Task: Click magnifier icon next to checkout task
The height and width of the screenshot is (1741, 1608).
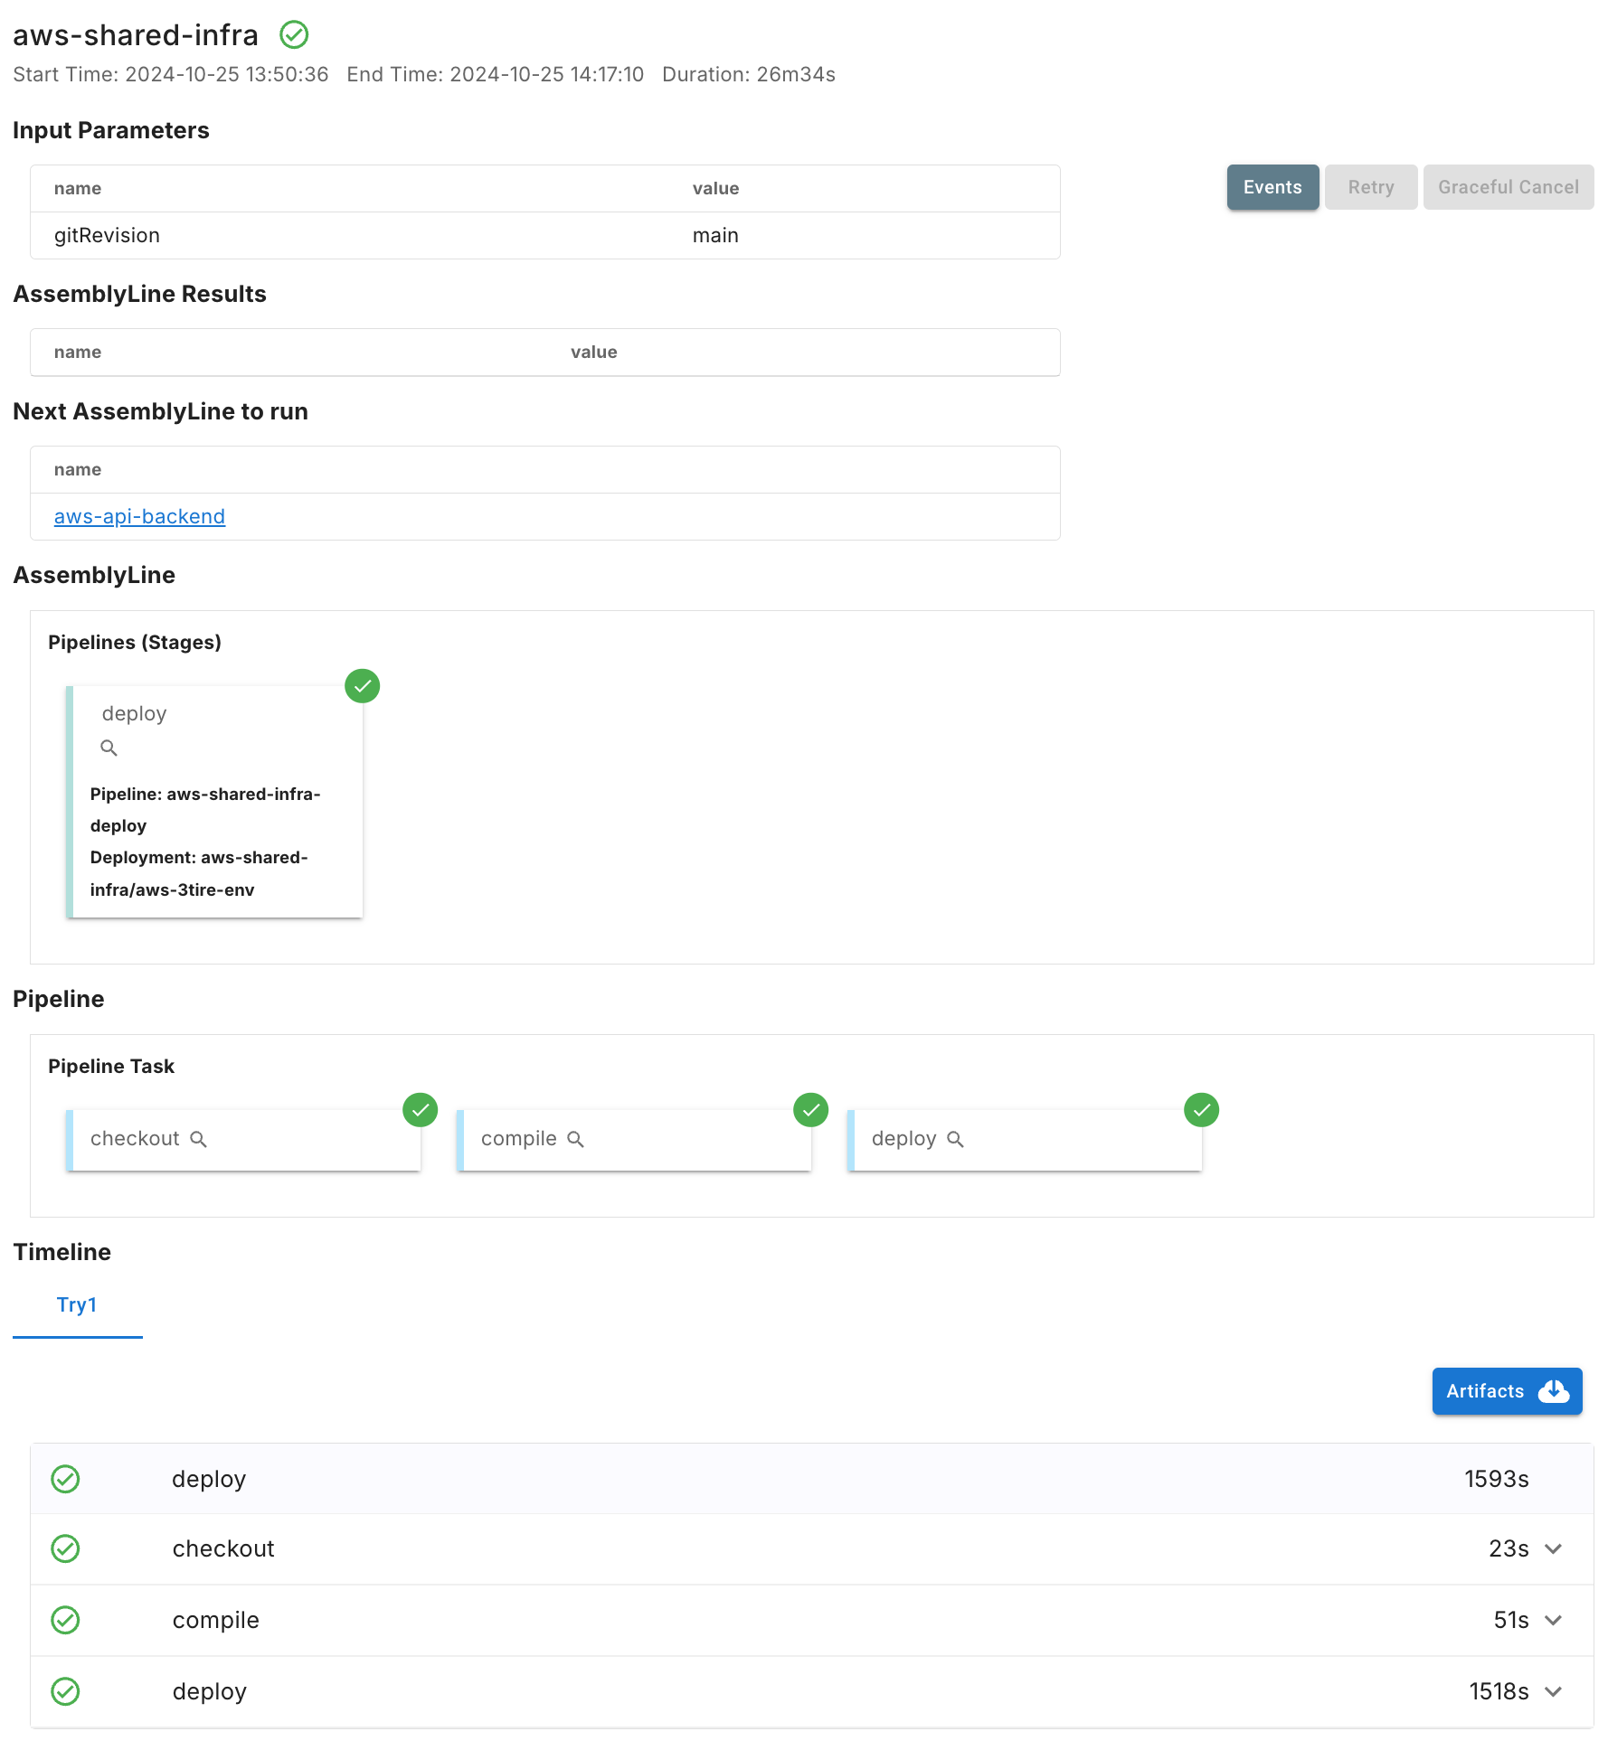Action: pyautogui.click(x=199, y=1140)
